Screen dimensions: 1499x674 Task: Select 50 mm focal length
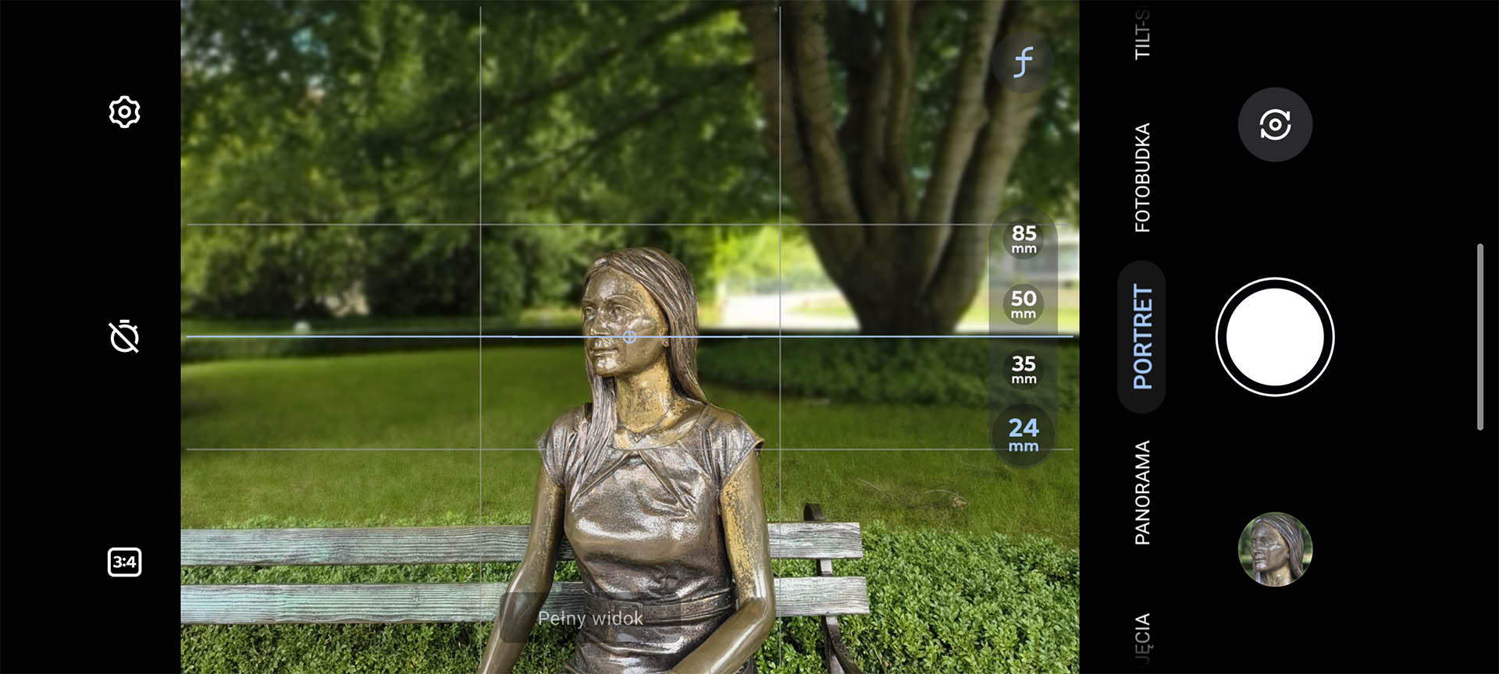(1024, 303)
